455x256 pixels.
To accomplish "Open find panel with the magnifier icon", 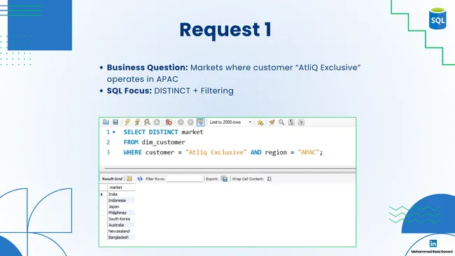I will 281,122.
